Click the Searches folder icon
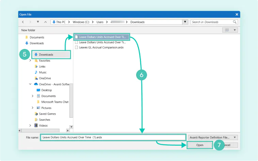The width and height of the screenshot is (258, 161). (36, 120)
